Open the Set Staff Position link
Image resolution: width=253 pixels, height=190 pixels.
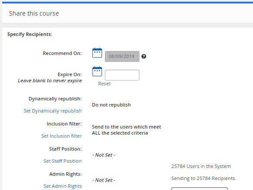point(63,161)
